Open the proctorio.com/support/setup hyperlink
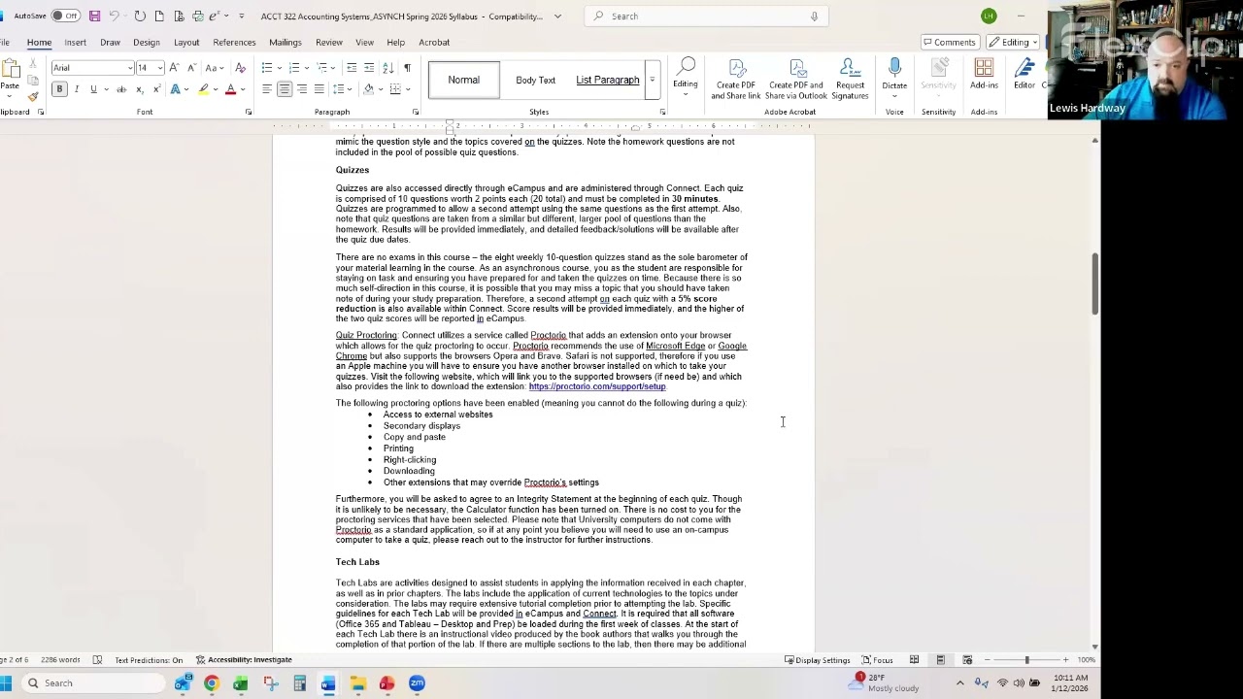The height and width of the screenshot is (699, 1243). tap(597, 386)
